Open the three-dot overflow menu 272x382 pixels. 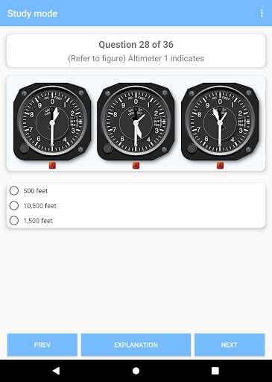coord(262,13)
